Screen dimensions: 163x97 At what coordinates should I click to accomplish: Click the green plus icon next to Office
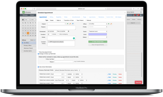point(109,24)
